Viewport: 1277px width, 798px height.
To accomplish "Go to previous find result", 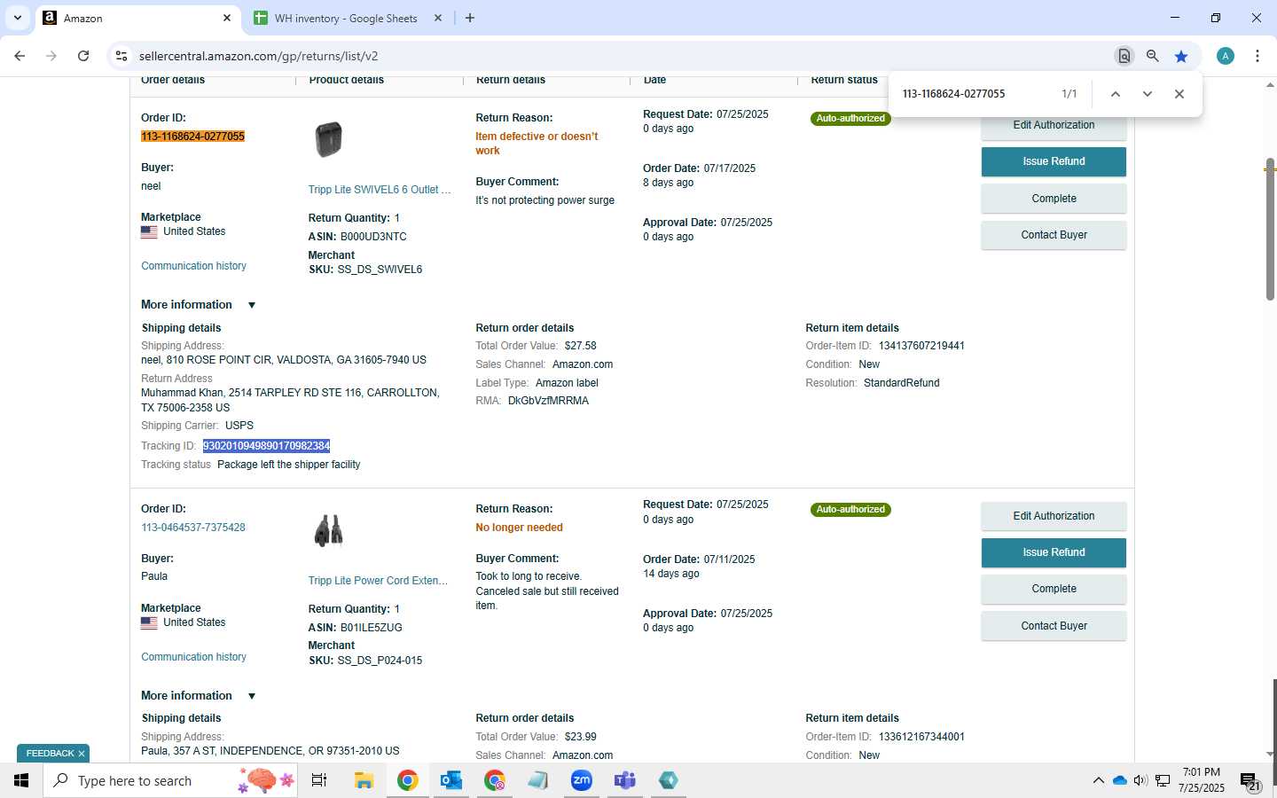I will coord(1116,94).
